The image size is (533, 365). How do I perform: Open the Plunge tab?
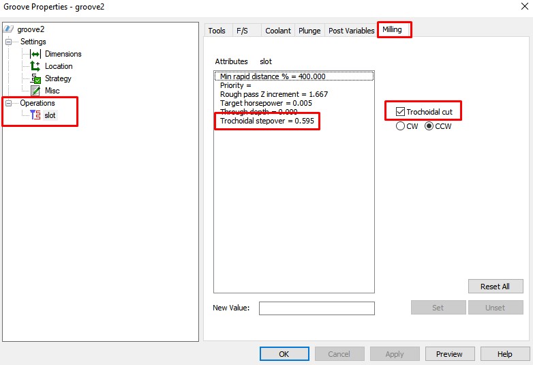coord(309,31)
